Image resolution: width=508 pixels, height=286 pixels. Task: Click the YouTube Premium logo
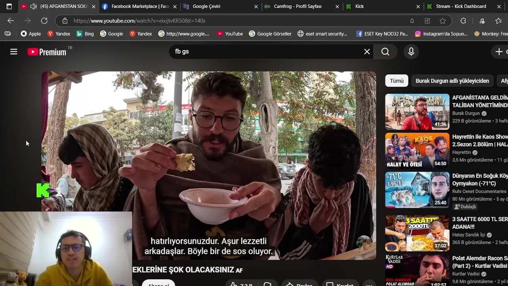pyautogui.click(x=46, y=52)
